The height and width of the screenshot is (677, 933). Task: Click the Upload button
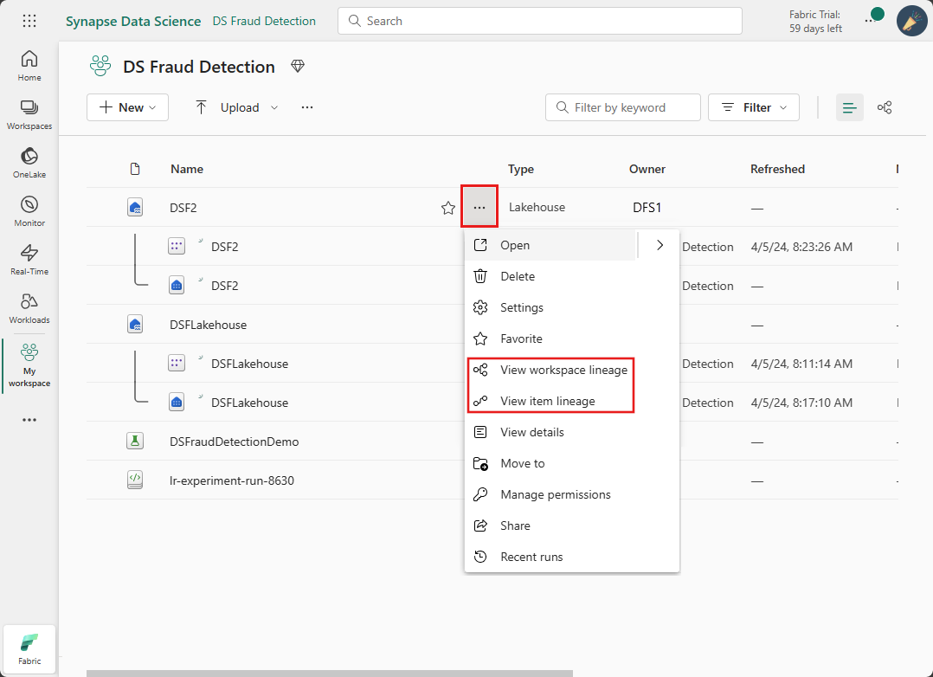pyautogui.click(x=229, y=107)
